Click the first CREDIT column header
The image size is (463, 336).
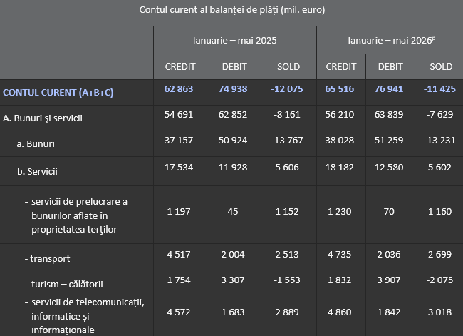tap(180, 67)
